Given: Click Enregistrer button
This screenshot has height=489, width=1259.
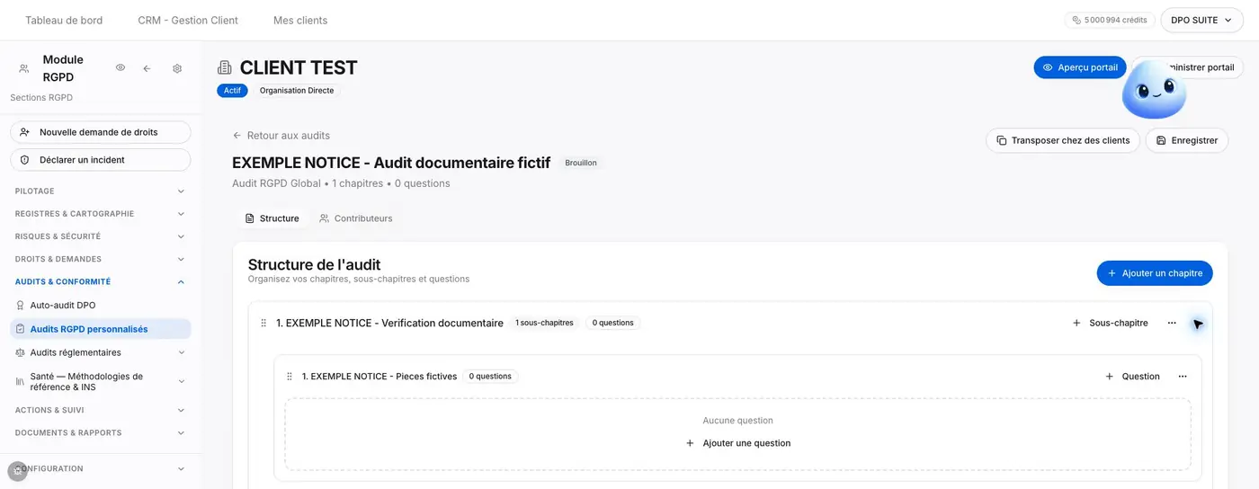Looking at the screenshot, I should pyautogui.click(x=1187, y=140).
